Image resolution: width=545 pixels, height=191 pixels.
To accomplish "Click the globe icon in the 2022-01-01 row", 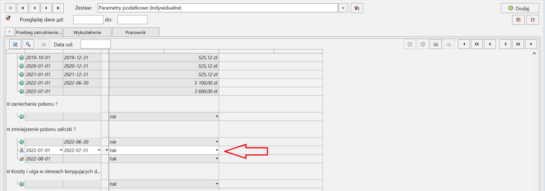I will [x=22, y=83].
